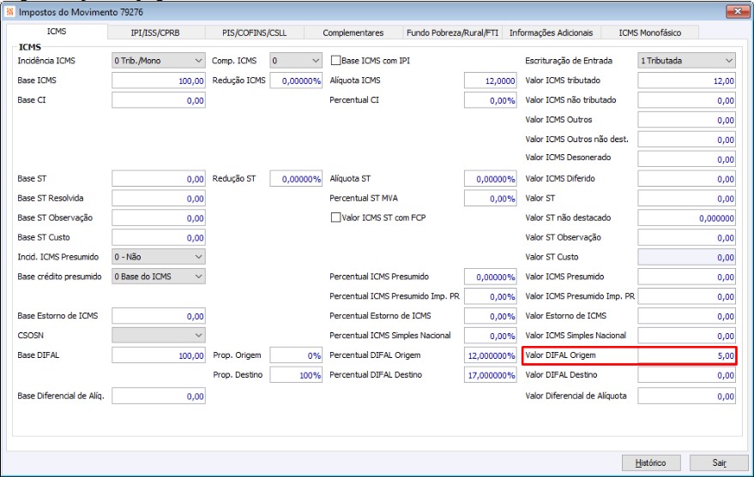The width and height of the screenshot is (754, 477).
Task: Open the Incid. ICMS Presumido dropdown
Action: [x=159, y=257]
